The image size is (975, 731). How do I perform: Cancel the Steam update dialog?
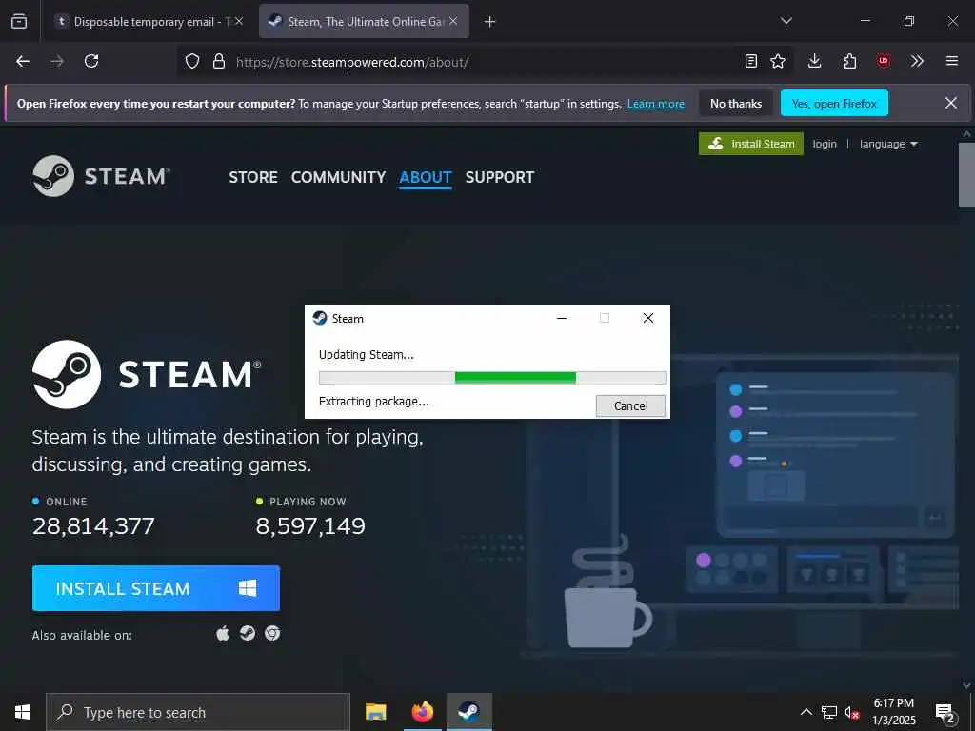coord(630,405)
